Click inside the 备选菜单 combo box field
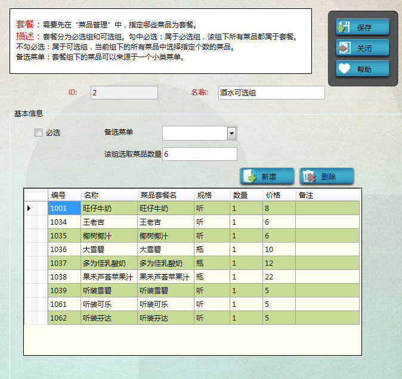This screenshot has width=402, height=379. (195, 133)
